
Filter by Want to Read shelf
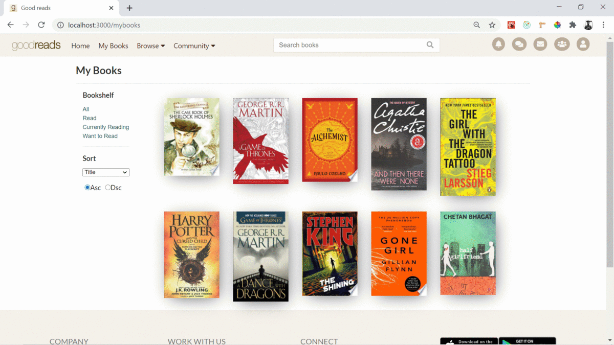100,136
